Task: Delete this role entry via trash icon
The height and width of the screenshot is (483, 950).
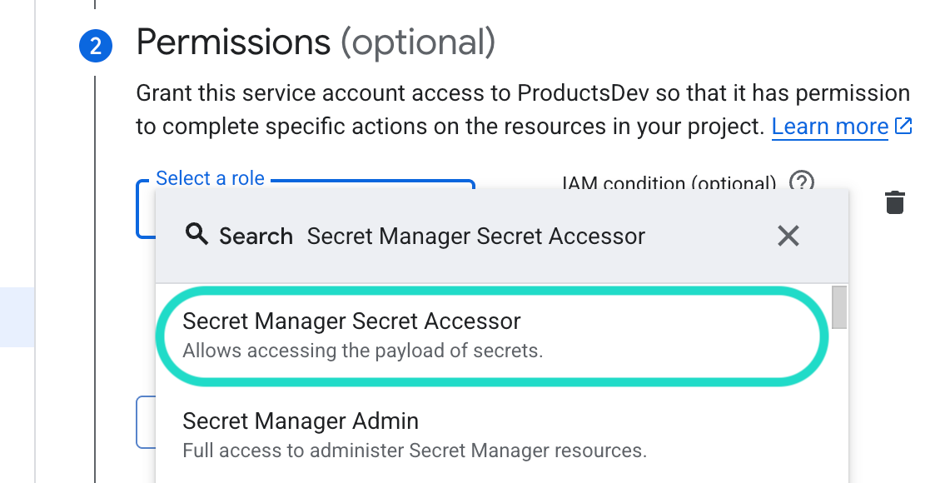Action: 894,202
